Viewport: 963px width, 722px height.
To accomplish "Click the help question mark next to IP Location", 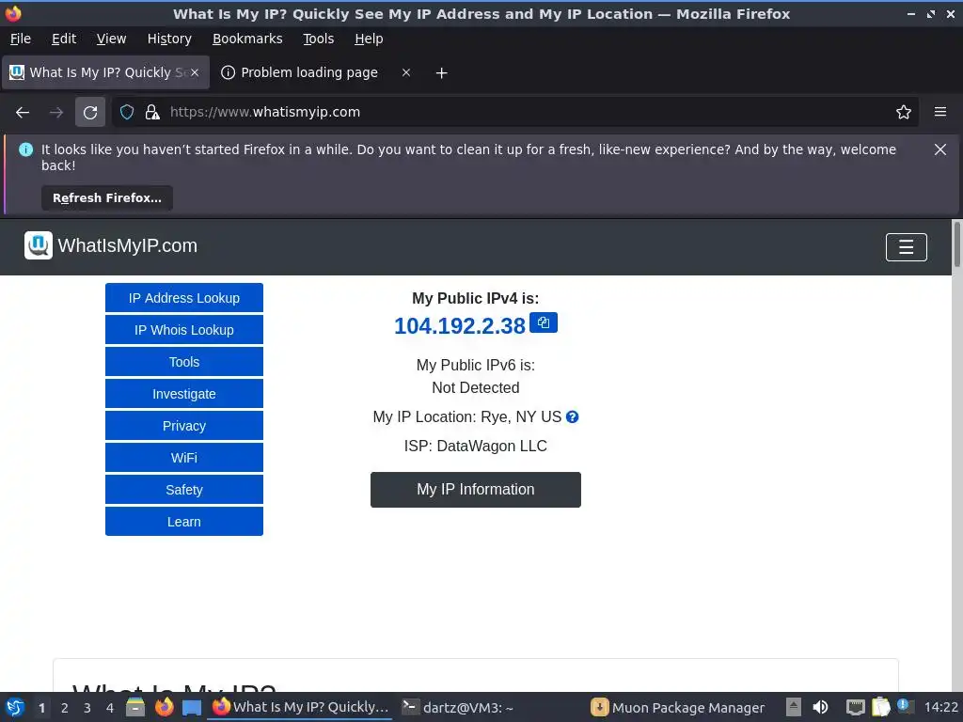I will [572, 417].
